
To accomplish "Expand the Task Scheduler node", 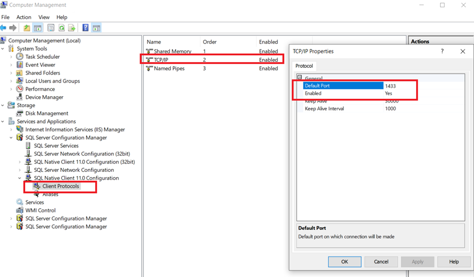I will [x=11, y=57].
